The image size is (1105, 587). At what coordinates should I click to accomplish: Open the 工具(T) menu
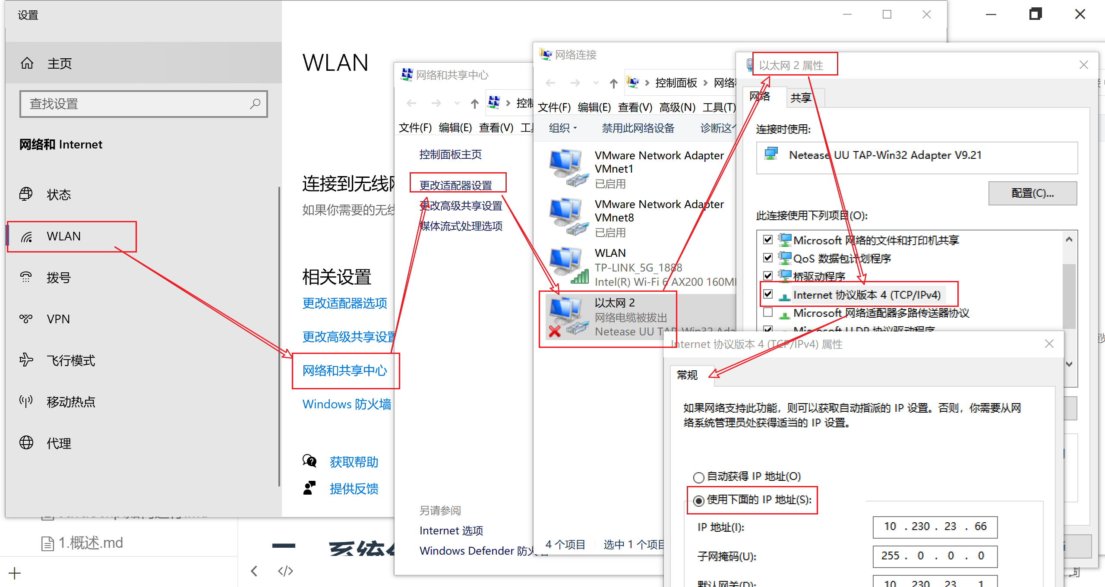tap(719, 107)
